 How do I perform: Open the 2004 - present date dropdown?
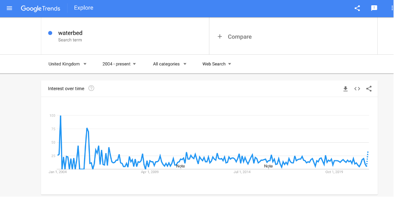coord(119,64)
